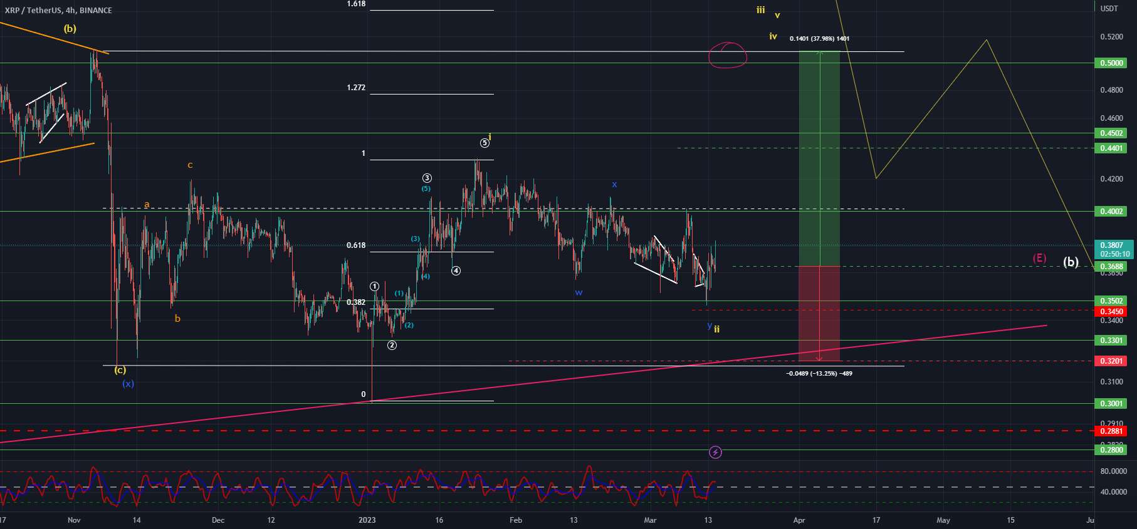The height and width of the screenshot is (529, 1137).
Task: Select the yellow (b) wave label
Action: pyautogui.click(x=70, y=29)
